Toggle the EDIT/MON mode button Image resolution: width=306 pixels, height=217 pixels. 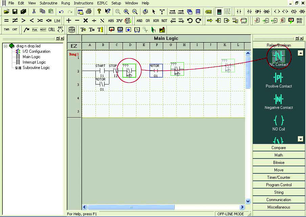[x=227, y=11]
